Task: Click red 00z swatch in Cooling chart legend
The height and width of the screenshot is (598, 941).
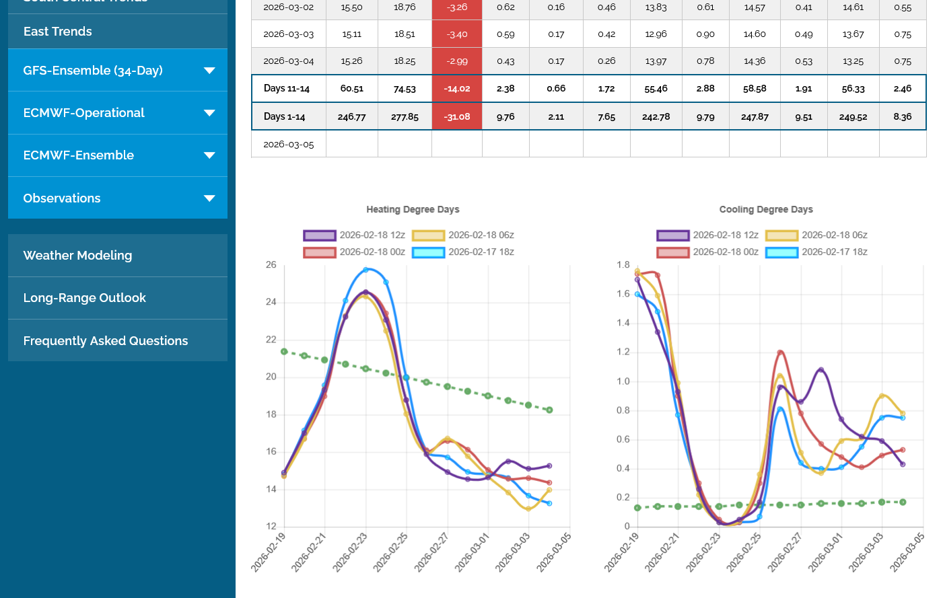Action: point(673,252)
